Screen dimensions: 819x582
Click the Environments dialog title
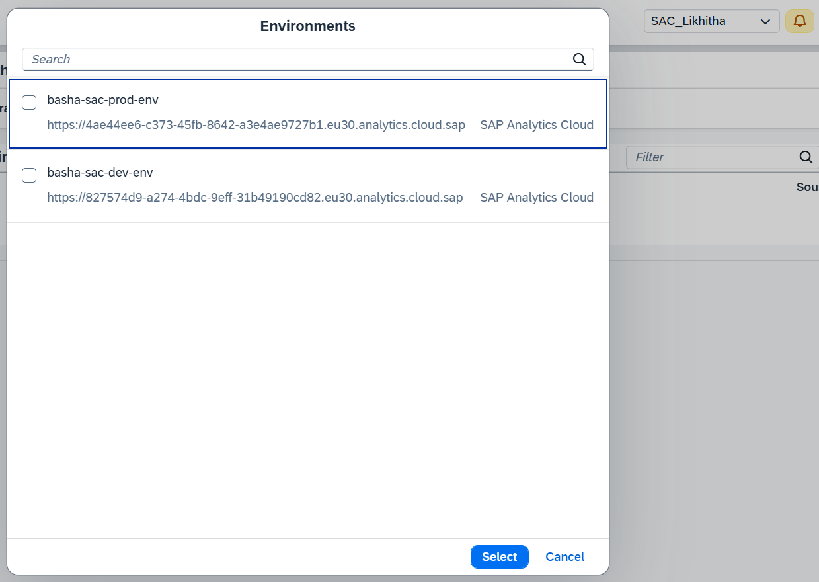(x=307, y=26)
